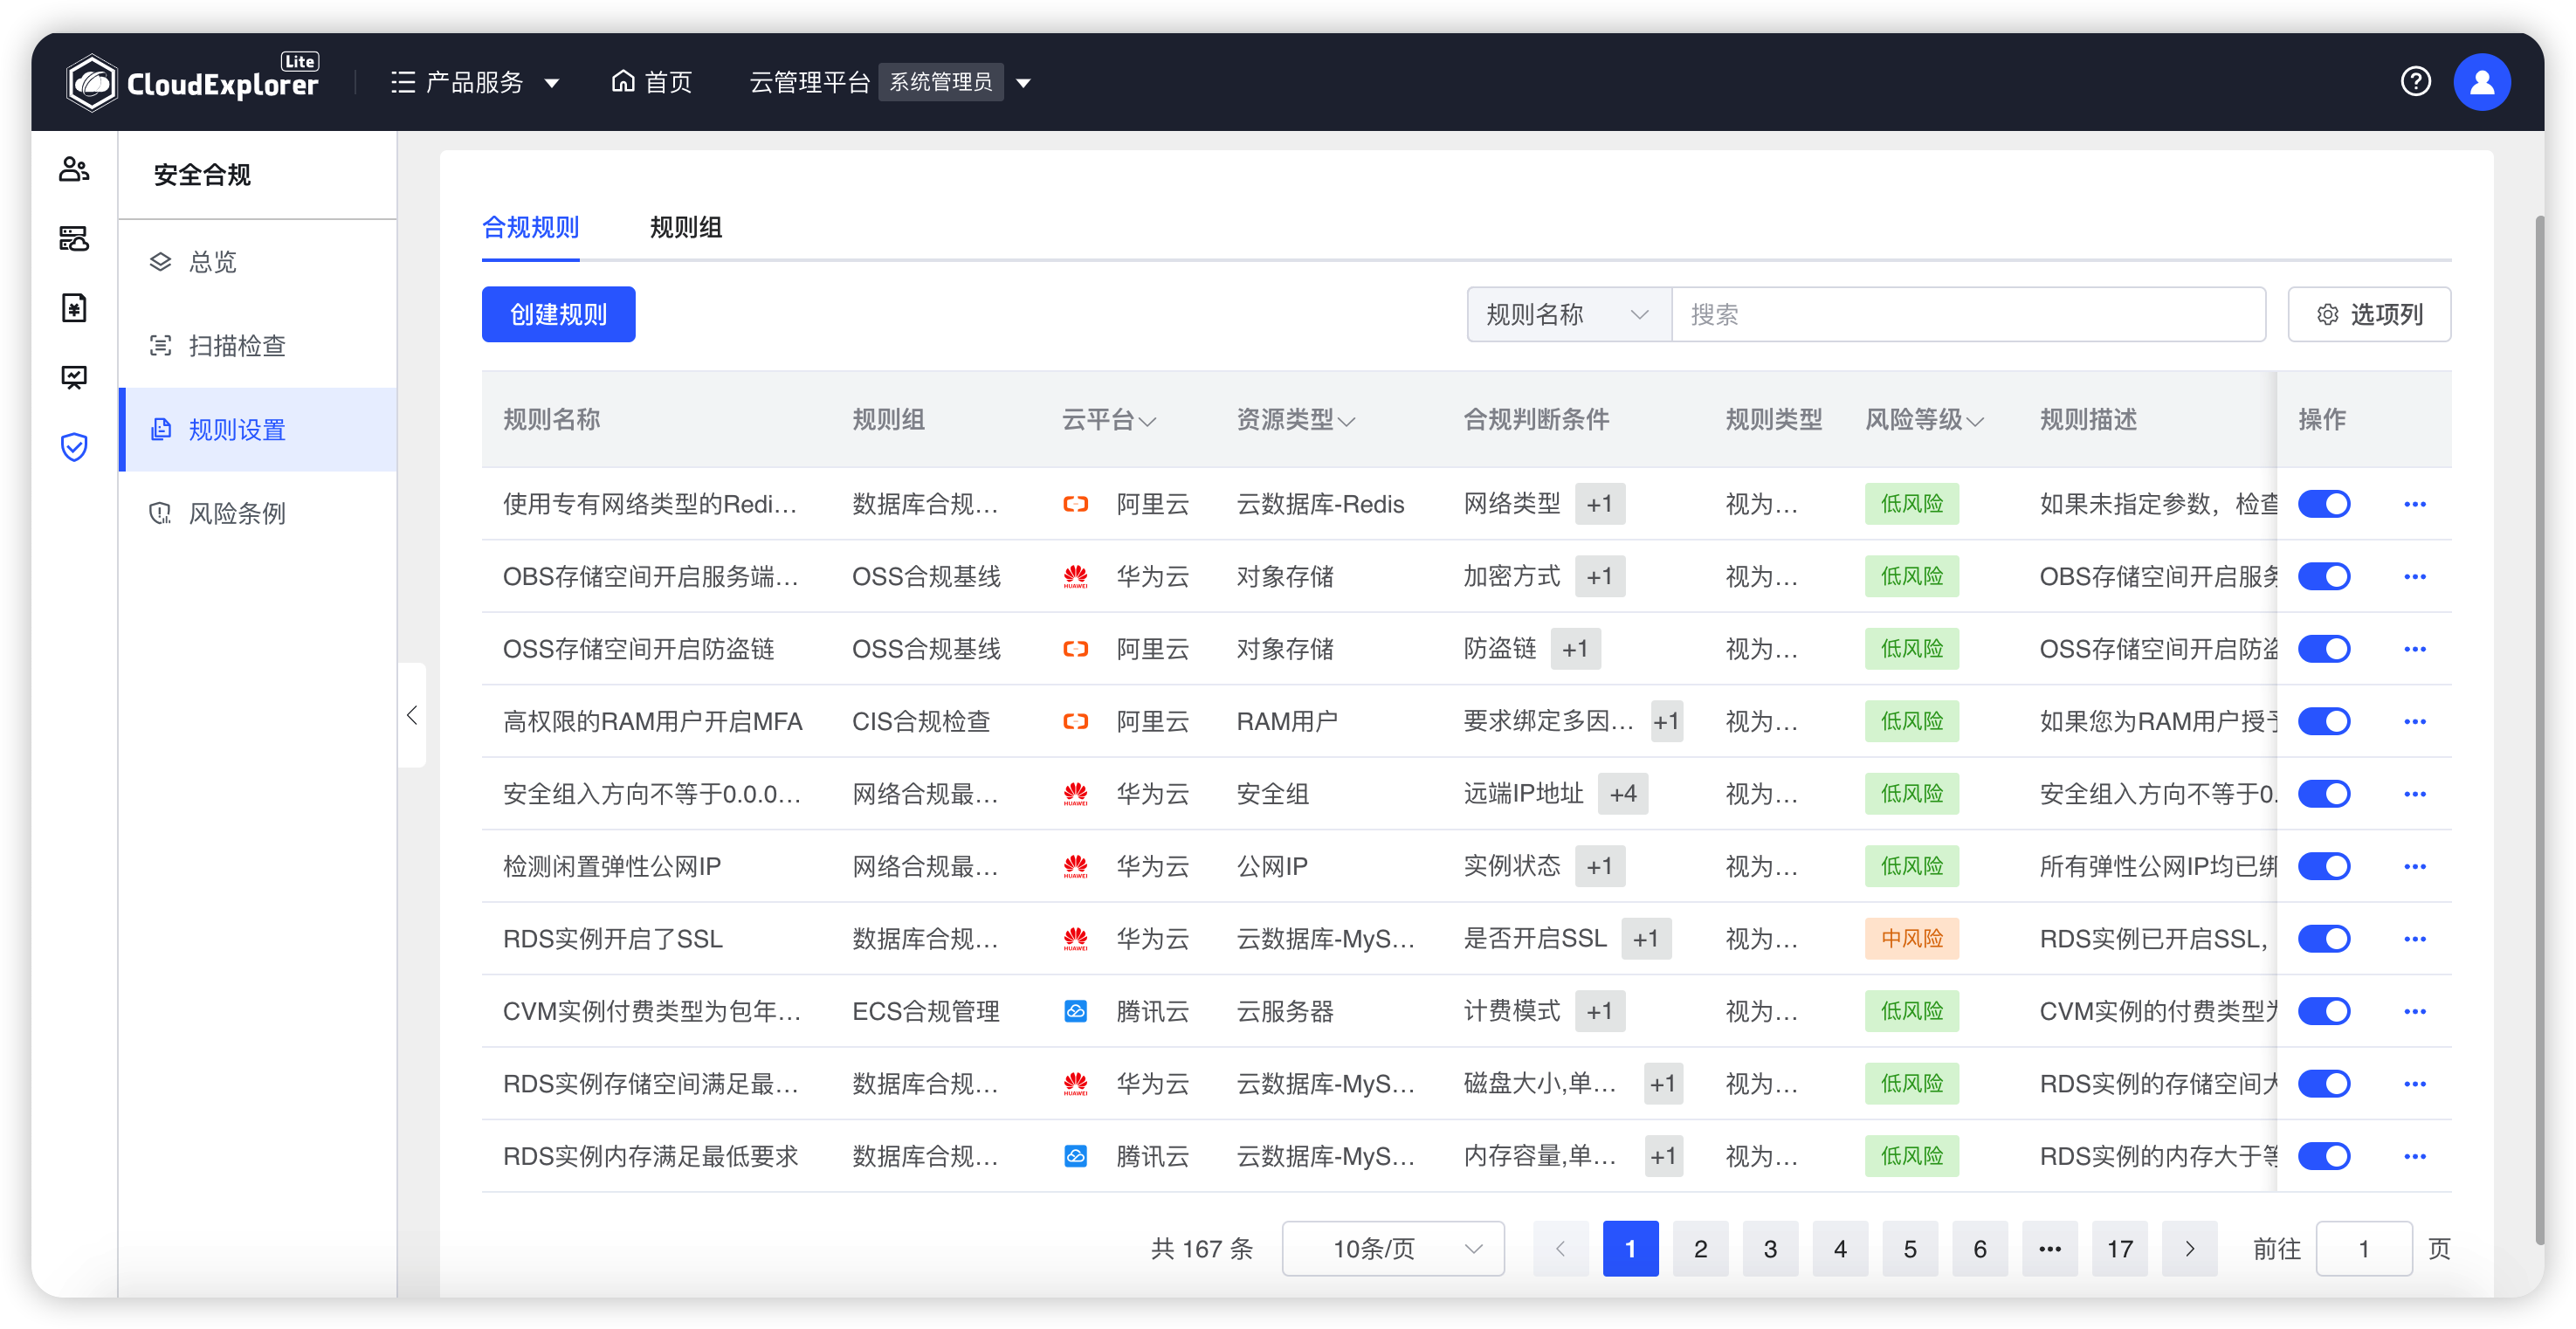Click the 共 167 条 total count
The height and width of the screenshot is (1329, 2576).
point(1201,1248)
